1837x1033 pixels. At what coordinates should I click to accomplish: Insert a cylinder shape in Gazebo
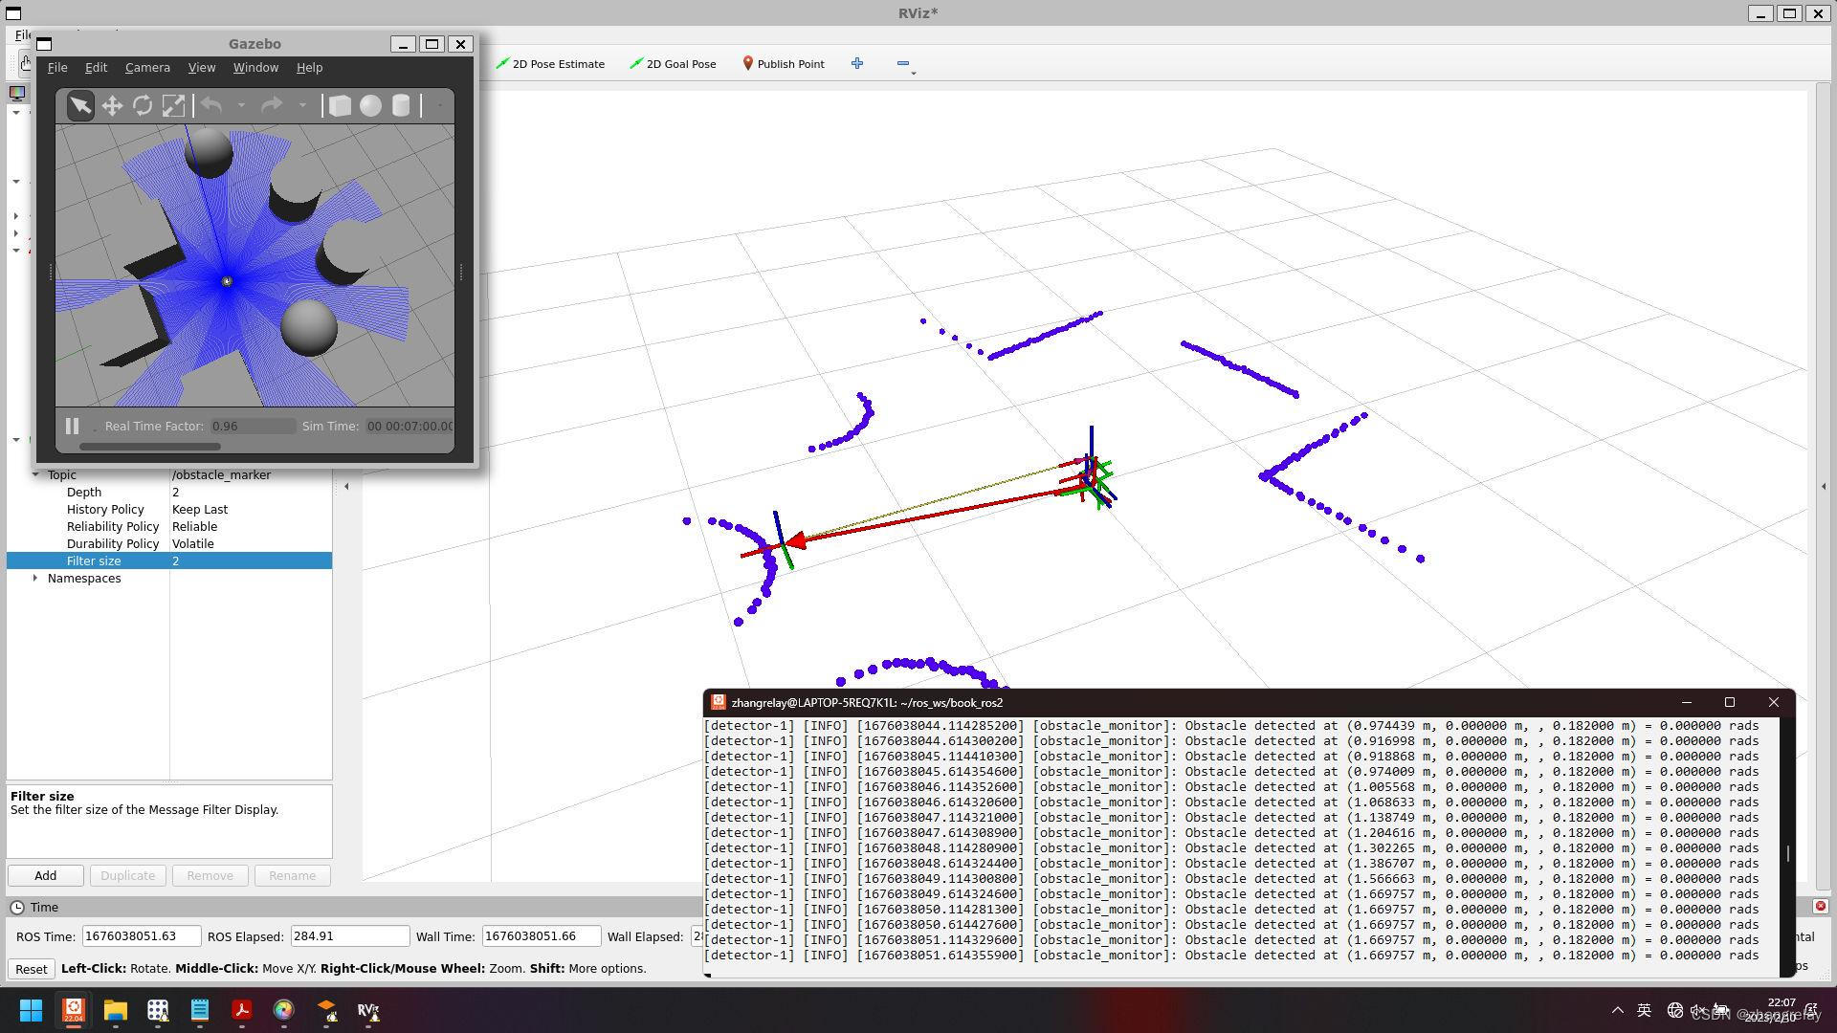(x=401, y=105)
